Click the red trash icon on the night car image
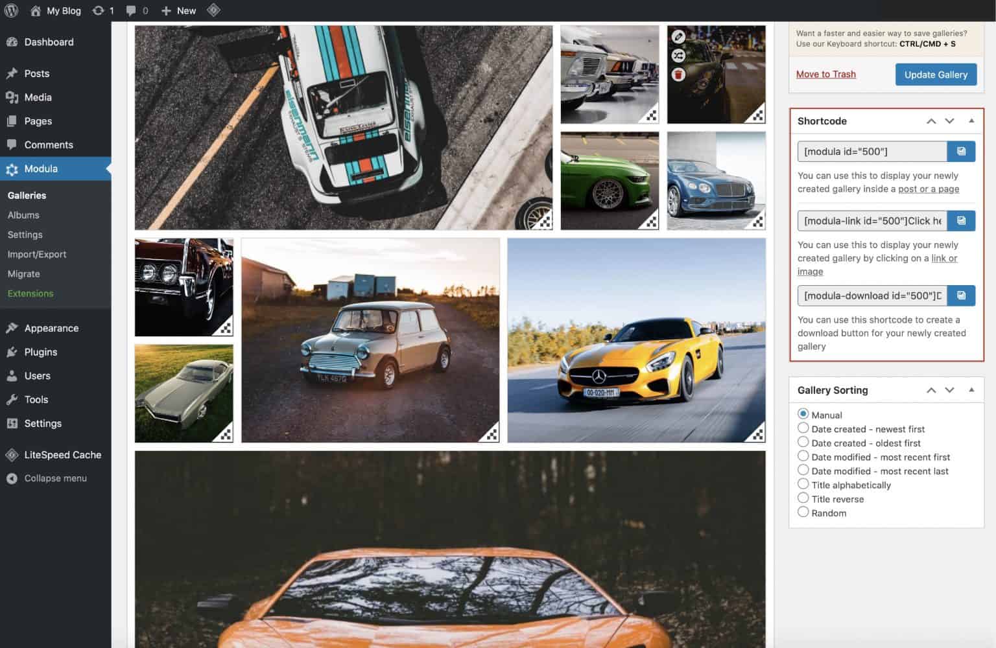 click(x=678, y=75)
